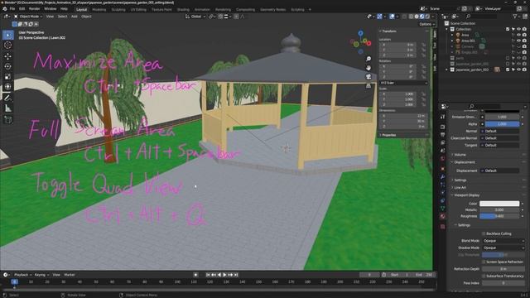
Task: Adjust the Roughness slider
Action: pyautogui.click(x=499, y=216)
